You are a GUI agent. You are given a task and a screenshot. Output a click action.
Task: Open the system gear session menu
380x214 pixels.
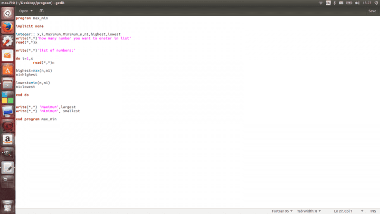point(376,3)
